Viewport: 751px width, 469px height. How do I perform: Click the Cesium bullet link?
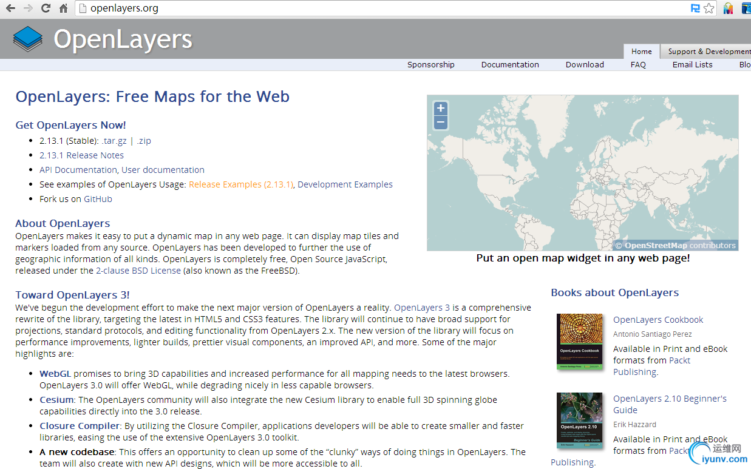click(x=56, y=400)
